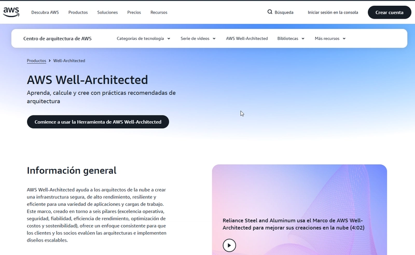
Task: Expand Más recursos dropdown
Action: (x=330, y=39)
